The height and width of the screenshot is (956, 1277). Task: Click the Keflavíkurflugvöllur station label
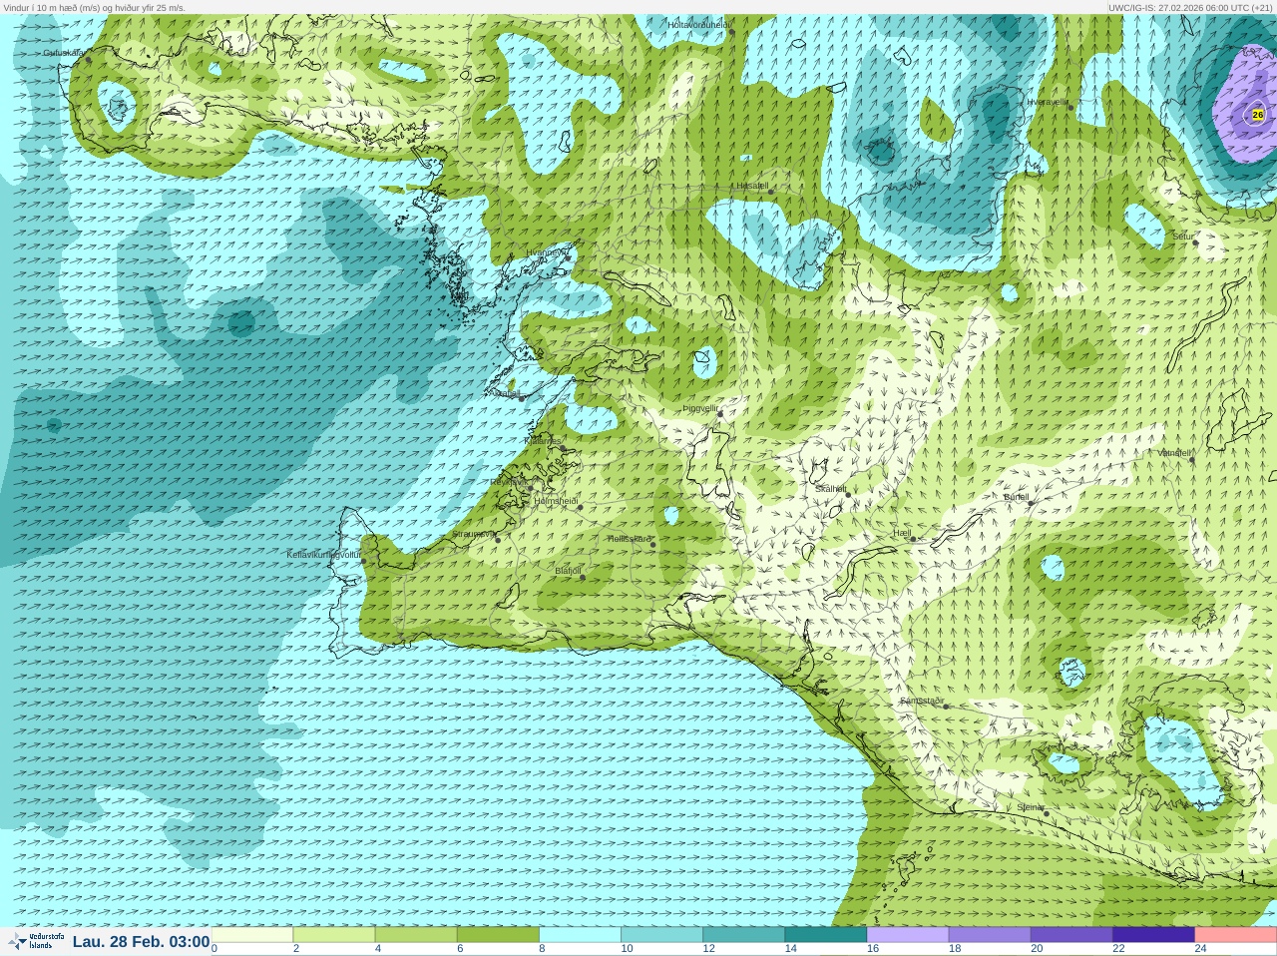point(324,555)
